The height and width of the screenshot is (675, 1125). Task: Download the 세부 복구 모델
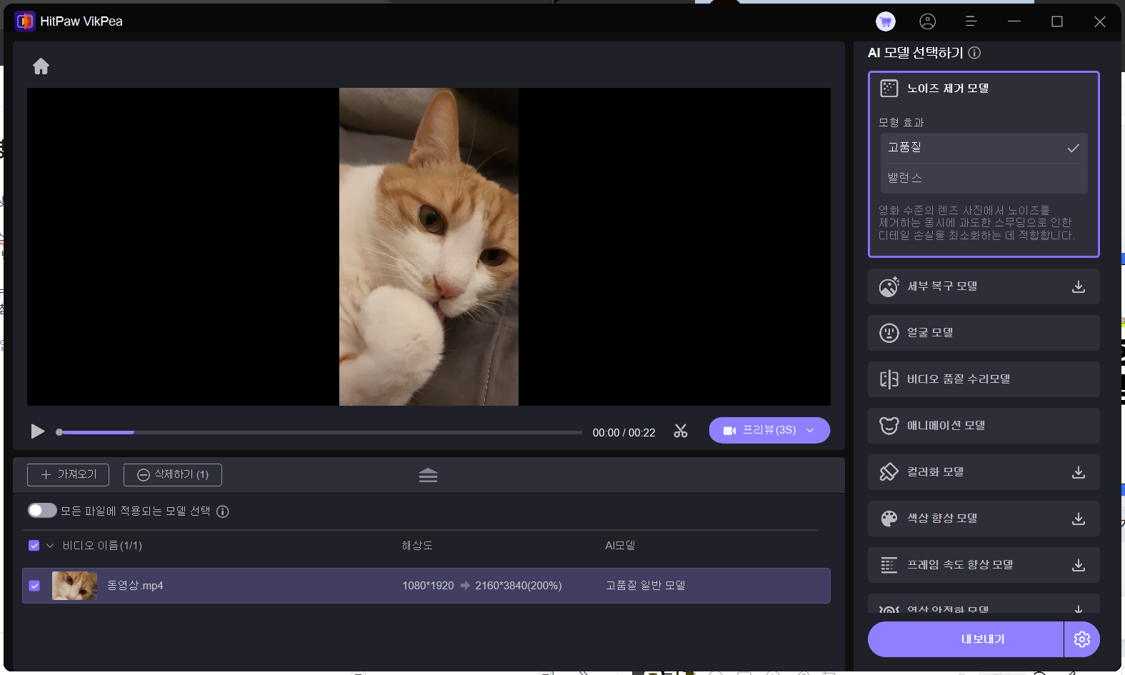(x=1078, y=286)
